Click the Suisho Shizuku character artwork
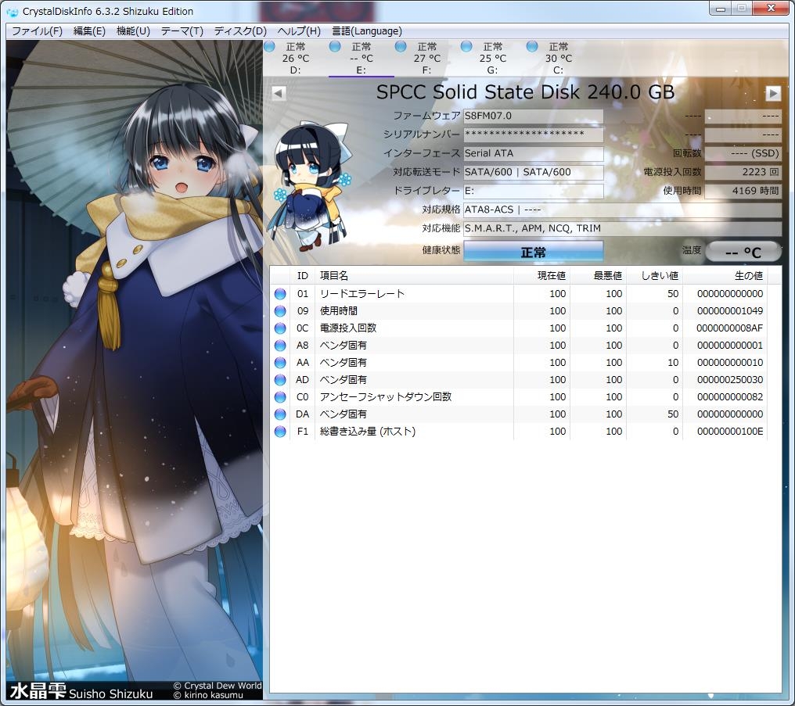This screenshot has height=706, width=795. [x=135, y=371]
